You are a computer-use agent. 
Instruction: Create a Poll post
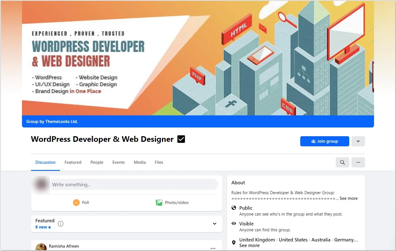[x=81, y=203]
